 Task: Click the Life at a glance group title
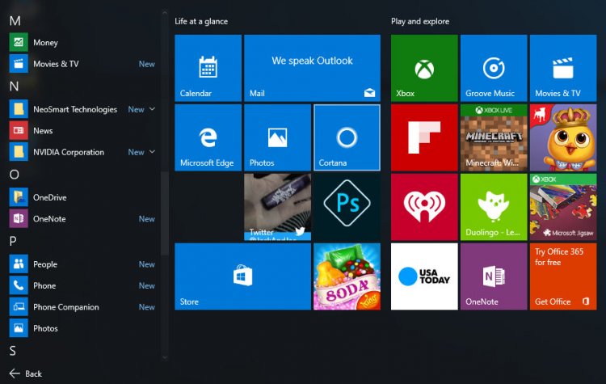pos(201,21)
